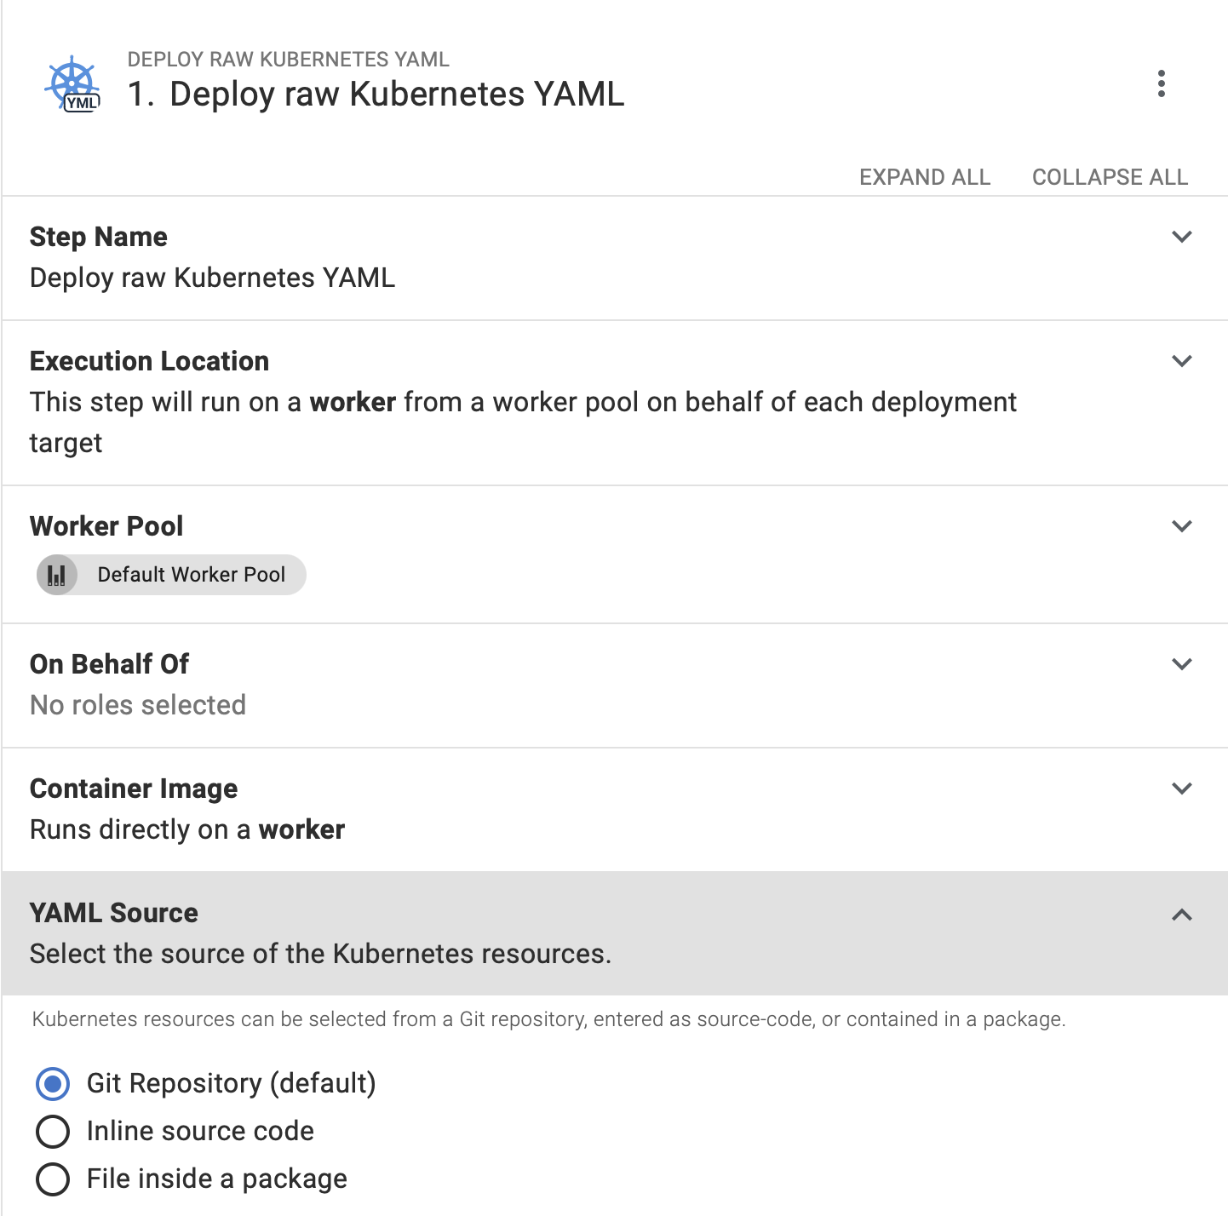Click the Container Image heading
The image size is (1228, 1216).
(134, 789)
